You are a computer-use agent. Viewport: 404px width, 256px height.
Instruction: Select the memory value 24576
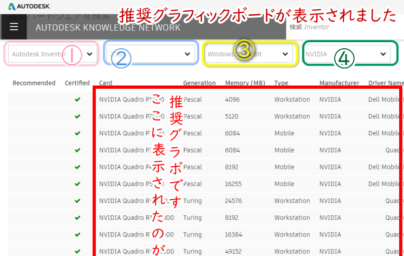tap(233, 201)
